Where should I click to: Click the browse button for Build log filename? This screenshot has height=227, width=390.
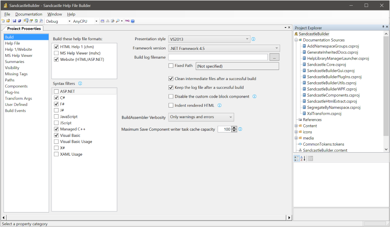[x=274, y=57]
